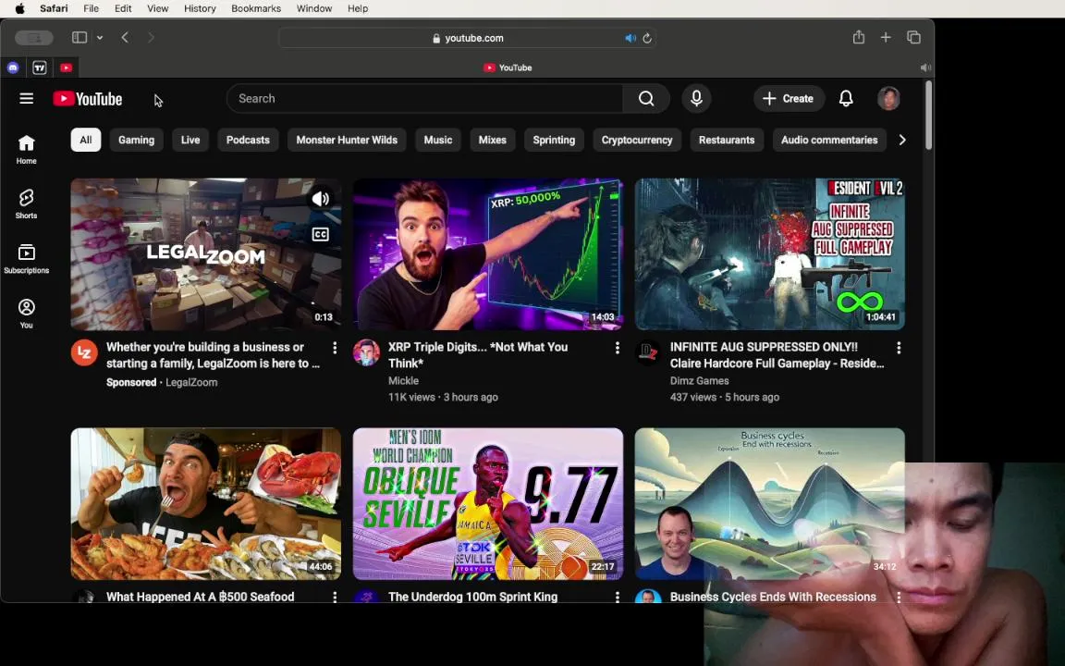Viewport: 1065px width, 666px height.
Task: Open Bookmarks menu
Action: [256, 8]
